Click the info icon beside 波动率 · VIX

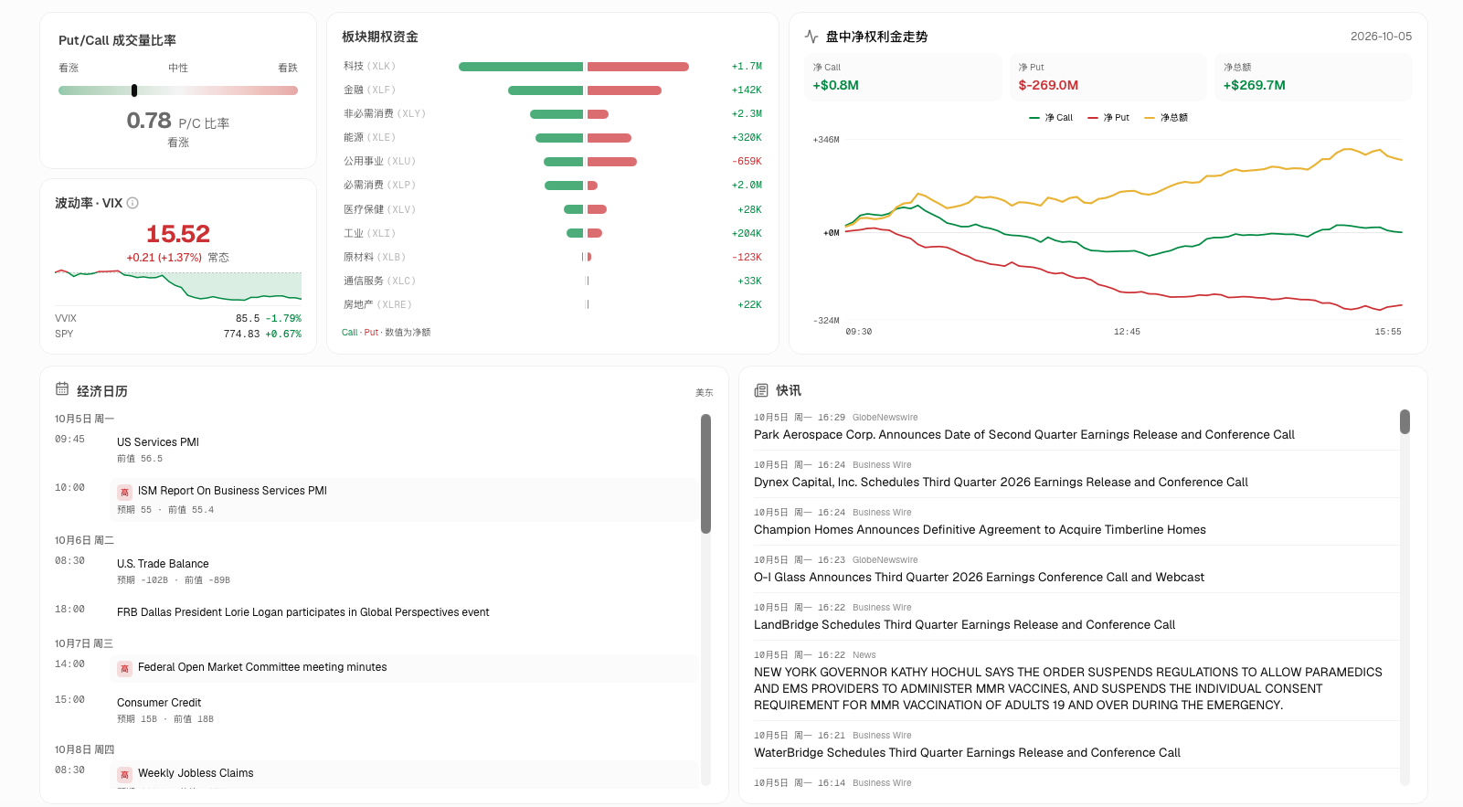point(133,203)
